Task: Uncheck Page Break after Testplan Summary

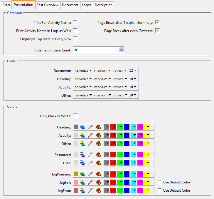Action: pyautogui.click(x=158, y=22)
